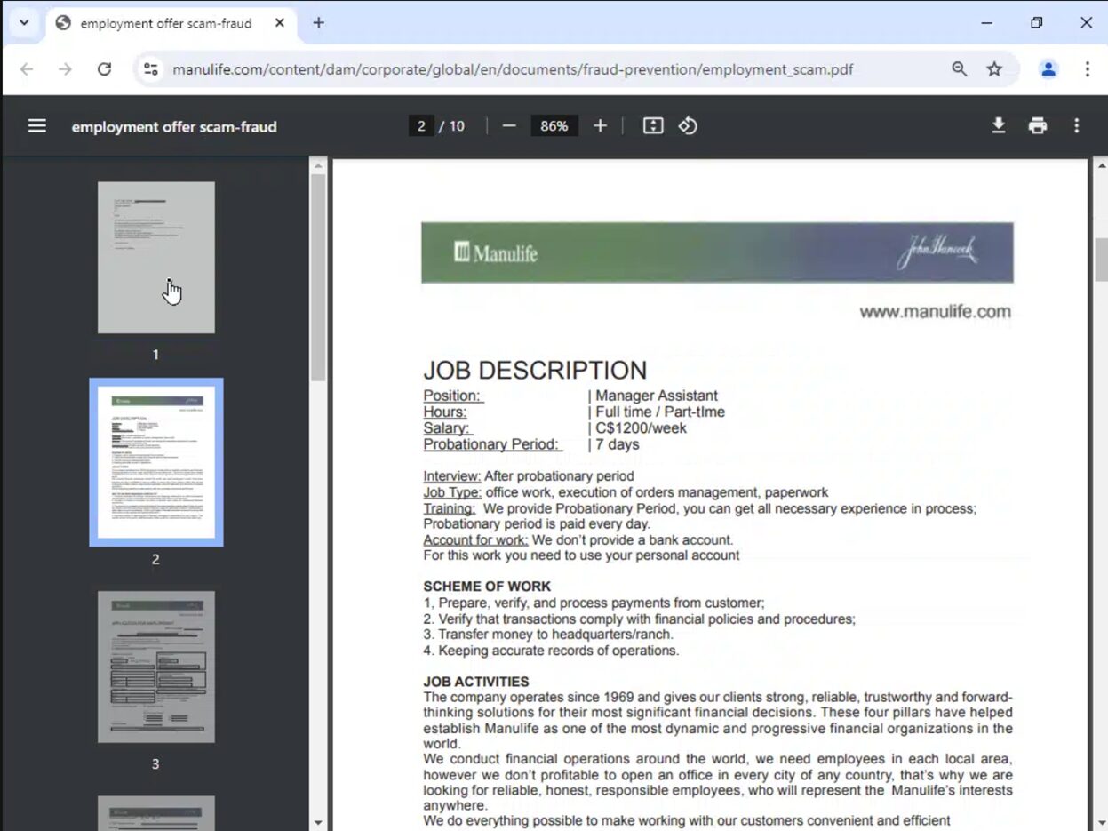Click the page number input field
This screenshot has width=1108, height=831.
421,125
